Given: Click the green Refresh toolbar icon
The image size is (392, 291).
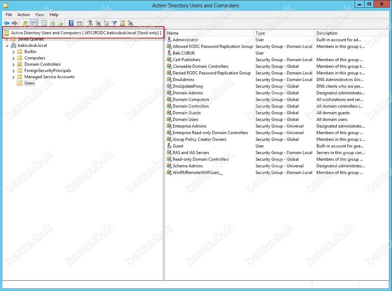Looking at the screenshot, I should (52, 23).
